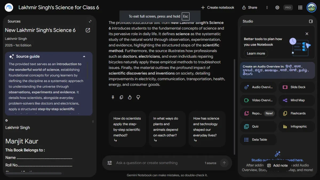Copy the summary response
This screenshot has height=180, width=320.
[121, 97]
